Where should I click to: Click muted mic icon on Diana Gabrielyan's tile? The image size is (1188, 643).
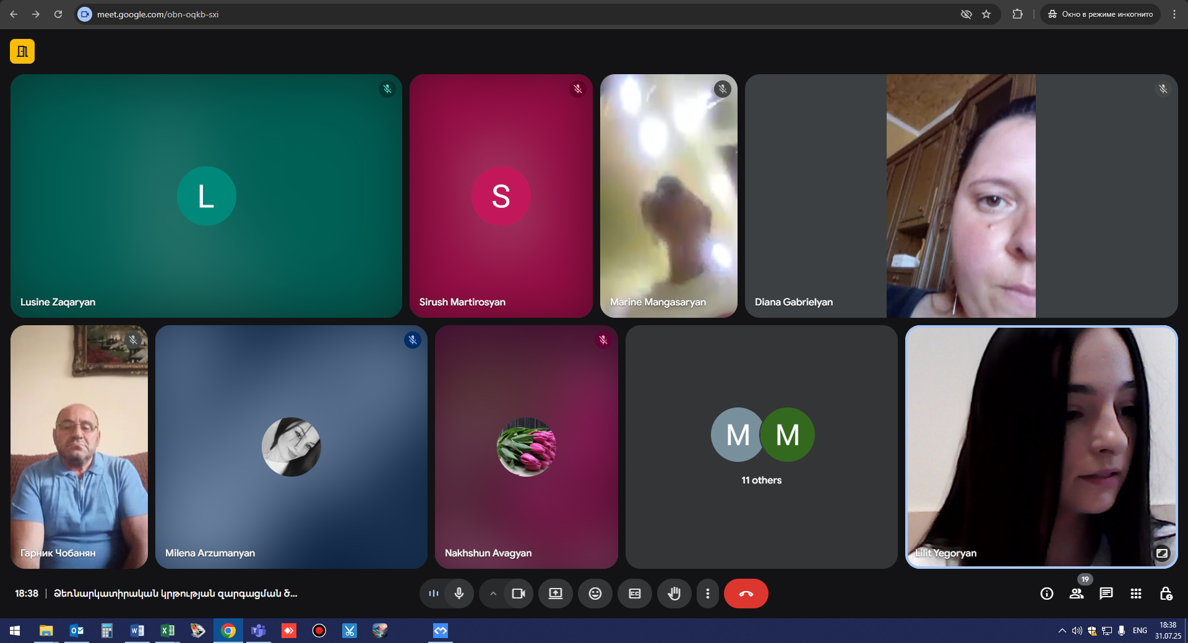(1163, 89)
